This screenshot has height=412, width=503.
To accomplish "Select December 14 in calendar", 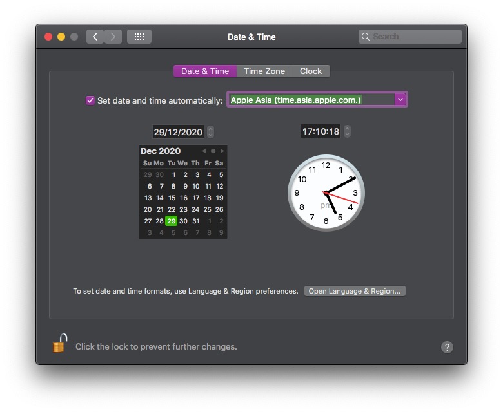I will 160,198.
